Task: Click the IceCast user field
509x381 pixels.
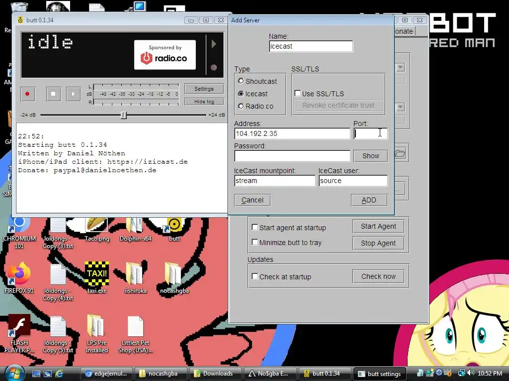Action: pos(353,181)
